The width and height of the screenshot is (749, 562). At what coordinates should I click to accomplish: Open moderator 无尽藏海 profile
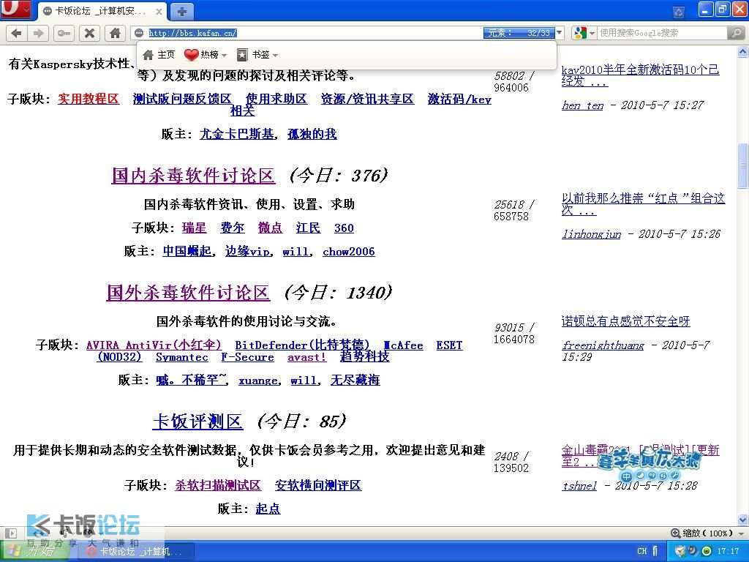355,380
